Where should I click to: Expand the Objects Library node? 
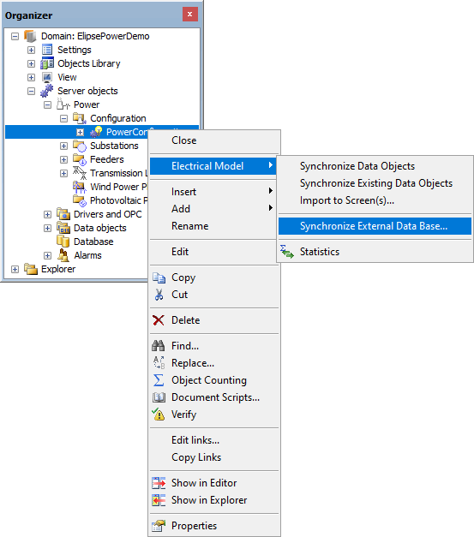(31, 63)
